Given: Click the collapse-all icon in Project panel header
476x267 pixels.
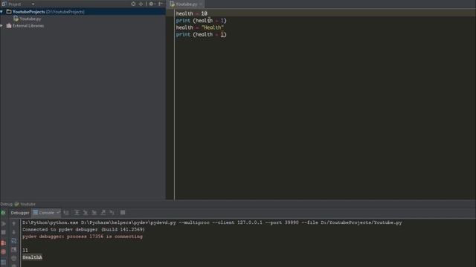Looking at the screenshot, I should (x=141, y=4).
